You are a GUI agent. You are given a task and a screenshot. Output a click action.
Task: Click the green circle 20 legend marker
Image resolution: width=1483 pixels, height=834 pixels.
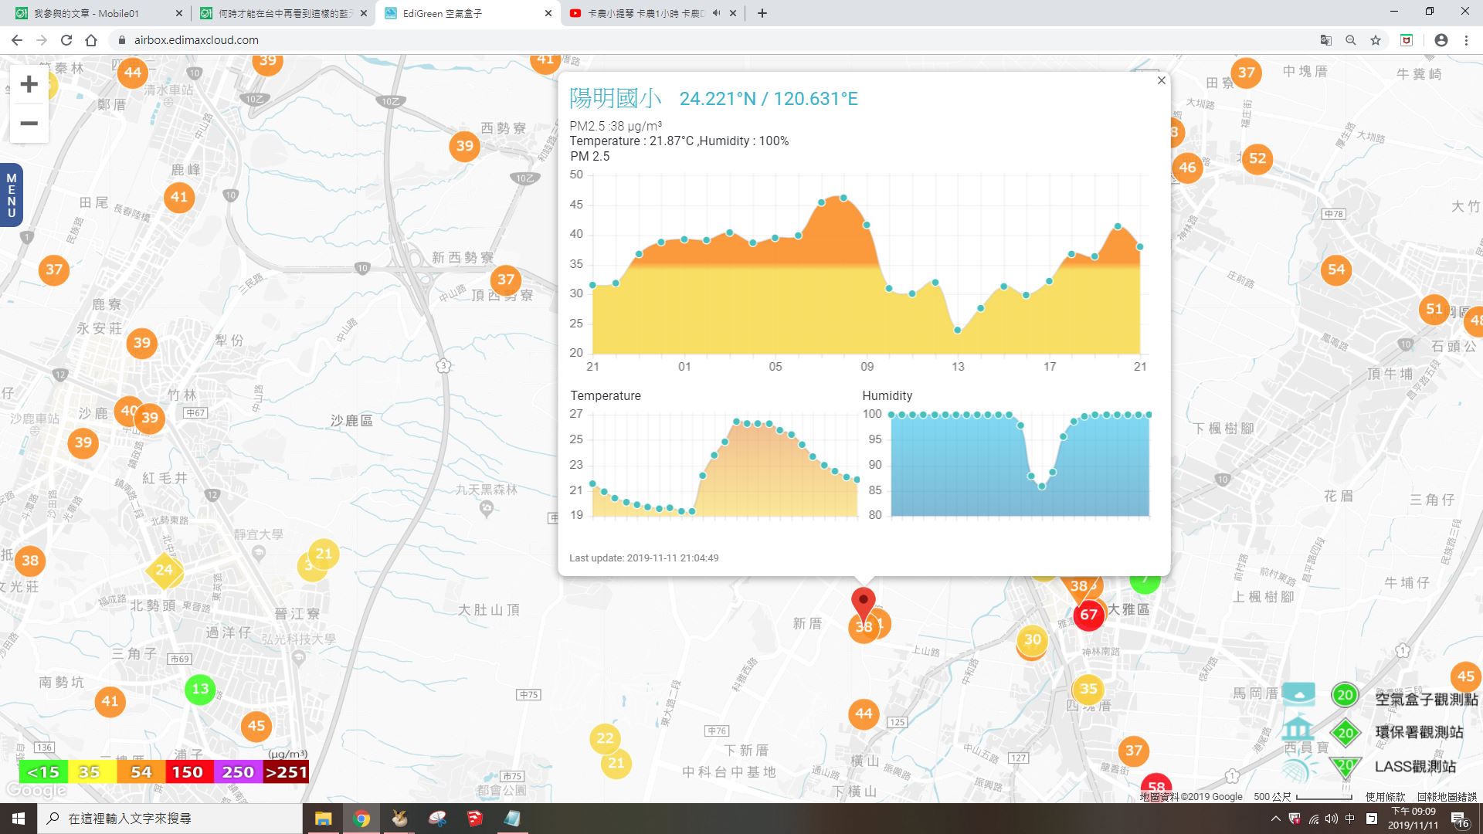pyautogui.click(x=1345, y=694)
